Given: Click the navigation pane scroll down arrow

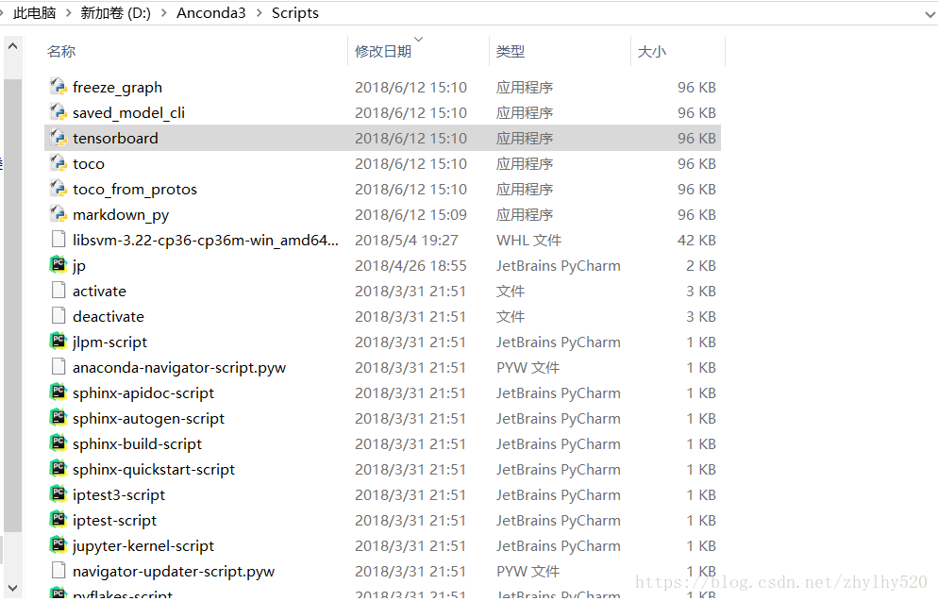Looking at the screenshot, I should (x=12, y=588).
